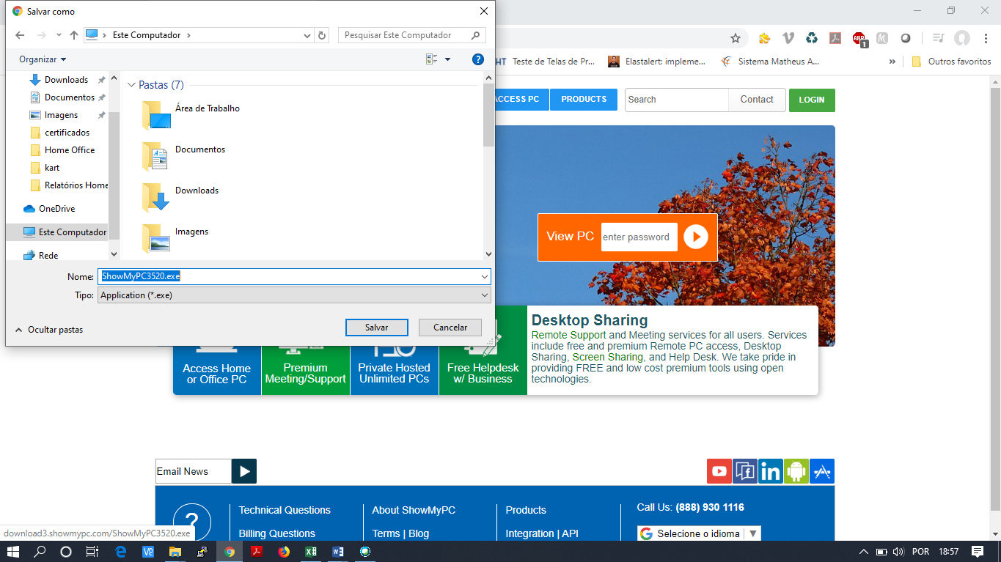Image resolution: width=1001 pixels, height=562 pixels.
Task: Open the About ShowMyPC link
Action: pos(414,510)
